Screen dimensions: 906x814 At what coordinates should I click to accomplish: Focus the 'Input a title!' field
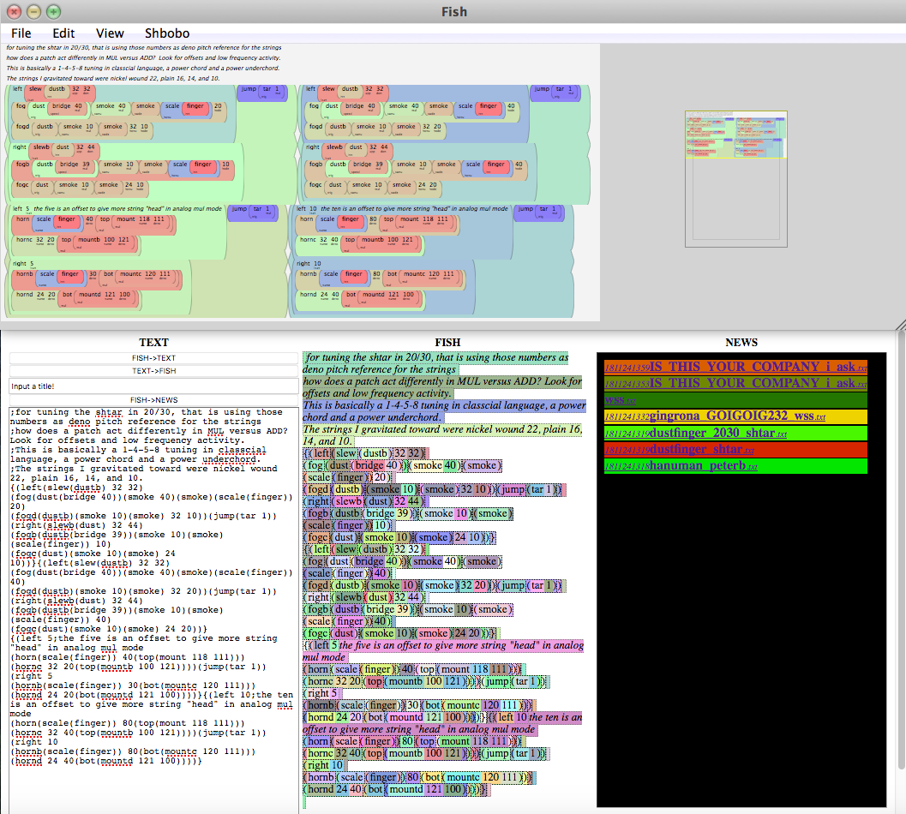[x=154, y=386]
